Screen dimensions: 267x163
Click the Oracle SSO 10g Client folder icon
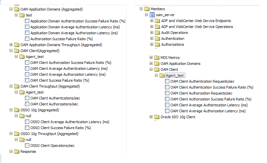(x=157, y=117)
